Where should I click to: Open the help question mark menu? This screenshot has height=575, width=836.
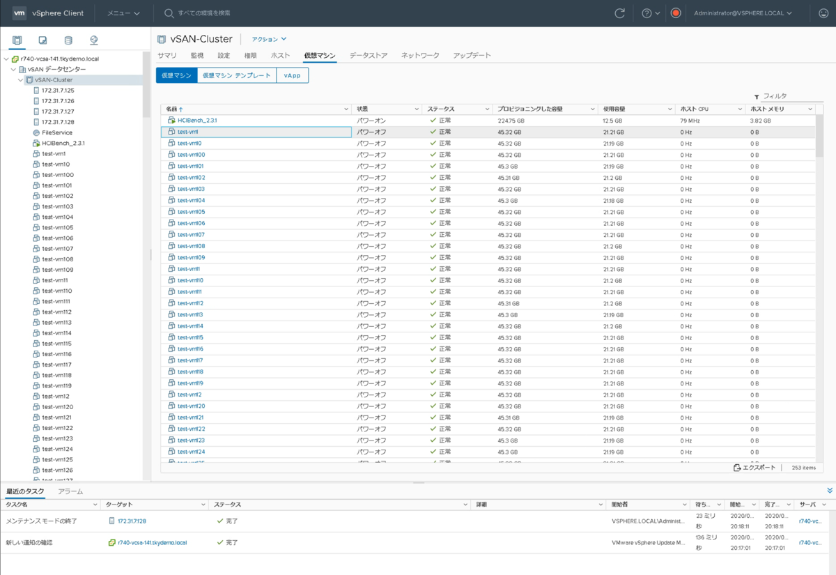[x=651, y=13]
